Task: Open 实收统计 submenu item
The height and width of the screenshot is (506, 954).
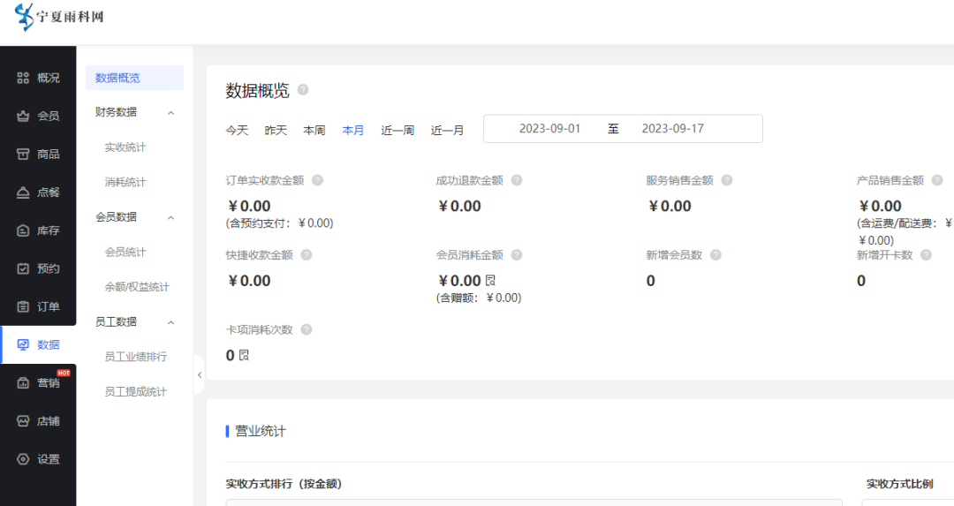Action: (125, 147)
